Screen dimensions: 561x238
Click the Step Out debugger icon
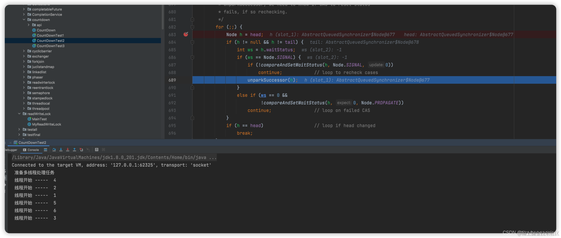(x=74, y=150)
